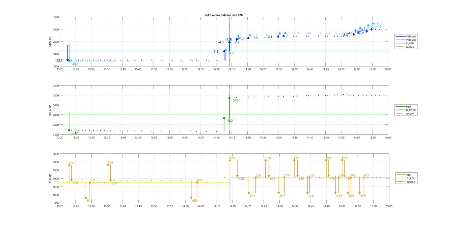Viewport: 461px width, 228px height.
Task: Click the '-631' roll data label
Action: pos(272,179)
